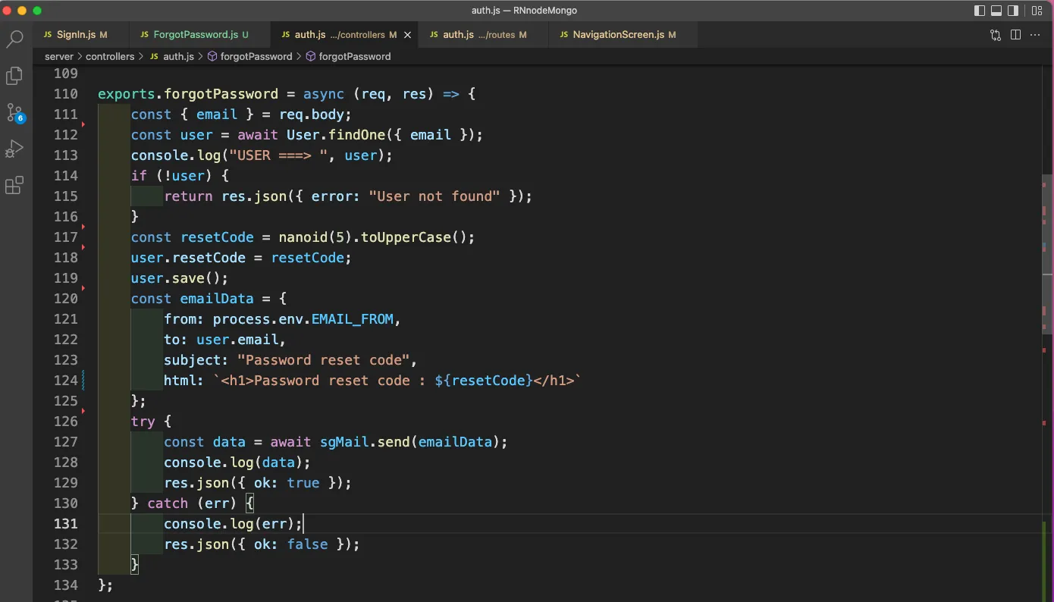Switch to the auth.js routes tab
The width and height of the screenshot is (1054, 602).
484,35
